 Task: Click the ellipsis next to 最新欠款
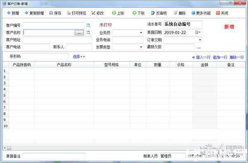coord(199,47)
